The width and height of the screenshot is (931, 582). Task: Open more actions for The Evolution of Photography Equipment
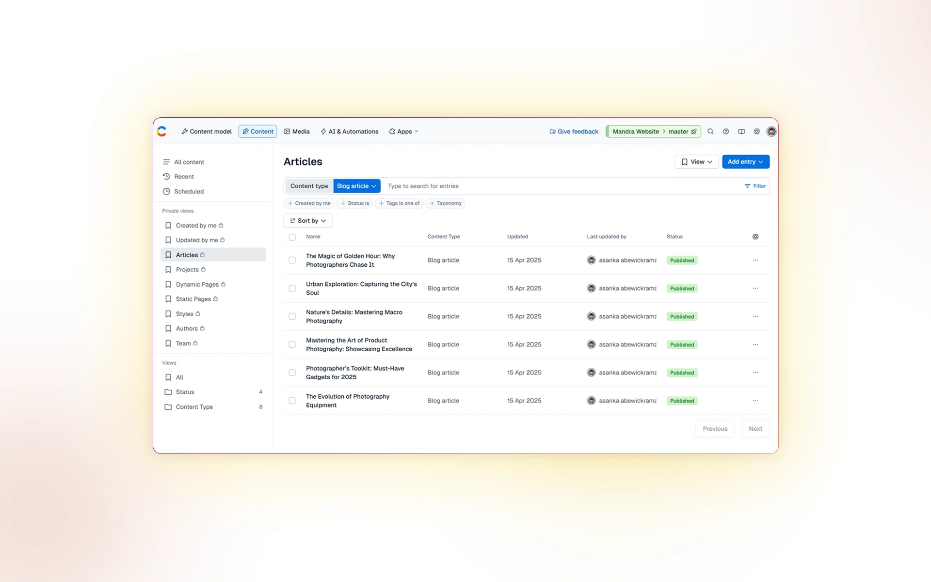tap(755, 401)
